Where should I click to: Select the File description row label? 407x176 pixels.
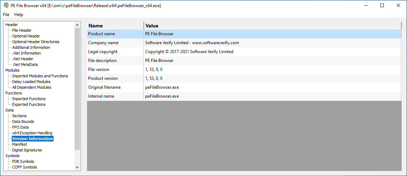coord(102,61)
